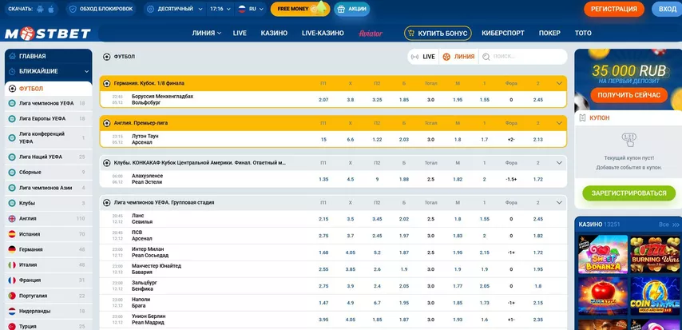Image resolution: width=682 pixels, height=330 pixels.
Task: Open the RU language dropdown
Action: point(252,9)
